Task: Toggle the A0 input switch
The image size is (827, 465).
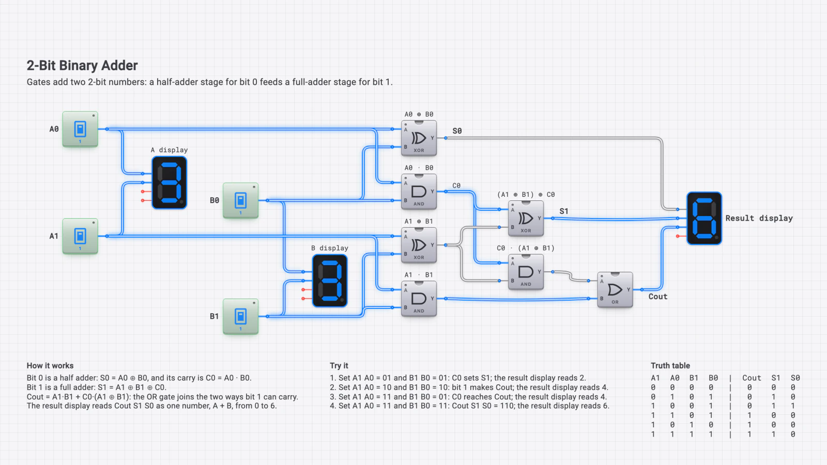Action: click(x=80, y=129)
